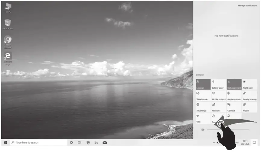Enable the Mobile hotspot tile

tap(219, 96)
